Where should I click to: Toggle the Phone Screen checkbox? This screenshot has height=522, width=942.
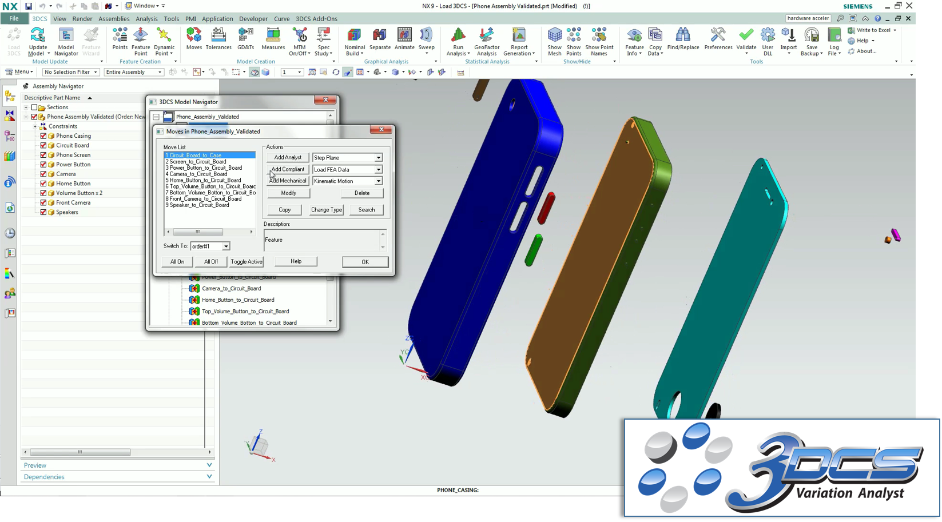tap(43, 155)
